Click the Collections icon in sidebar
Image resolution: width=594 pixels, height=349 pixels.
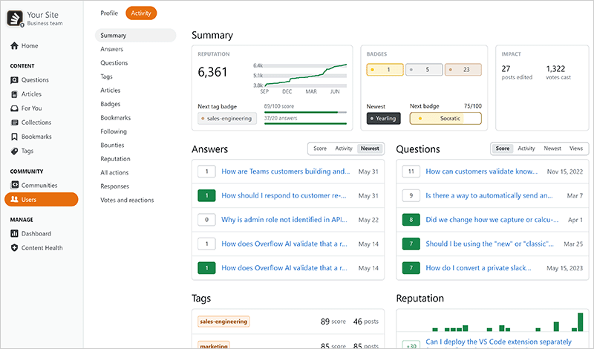[x=14, y=123]
